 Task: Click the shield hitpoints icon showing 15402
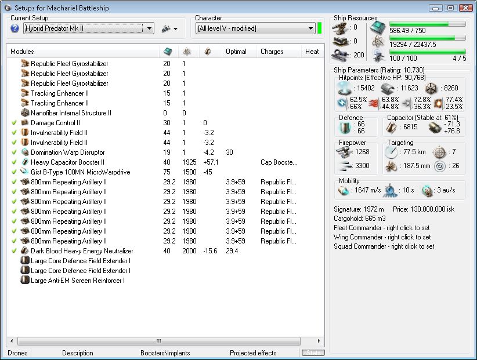[x=344, y=88]
